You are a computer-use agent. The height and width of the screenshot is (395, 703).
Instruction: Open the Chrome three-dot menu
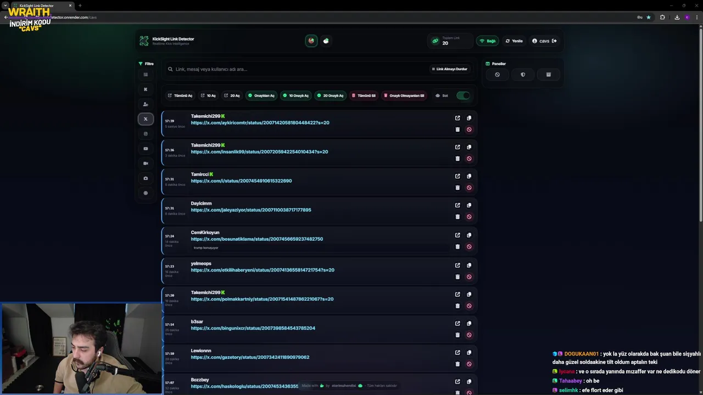pos(698,18)
